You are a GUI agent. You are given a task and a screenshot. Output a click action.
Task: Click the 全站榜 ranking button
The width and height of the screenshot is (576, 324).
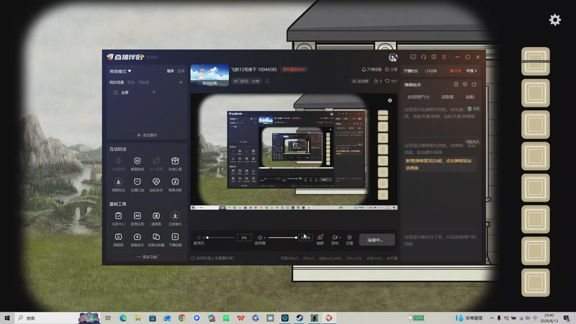[x=360, y=81]
